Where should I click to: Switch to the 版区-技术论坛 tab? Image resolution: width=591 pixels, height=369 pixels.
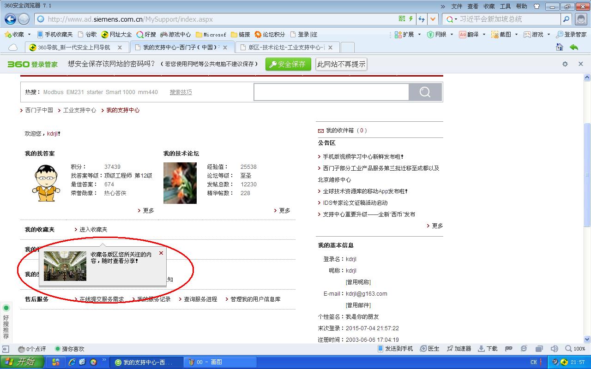(x=287, y=48)
